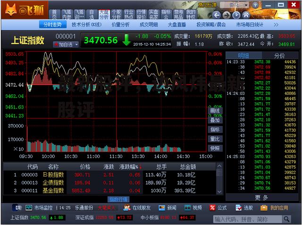This screenshot has height=225, width=302.
Task: Click the 名称 column header
Action: 53,167
